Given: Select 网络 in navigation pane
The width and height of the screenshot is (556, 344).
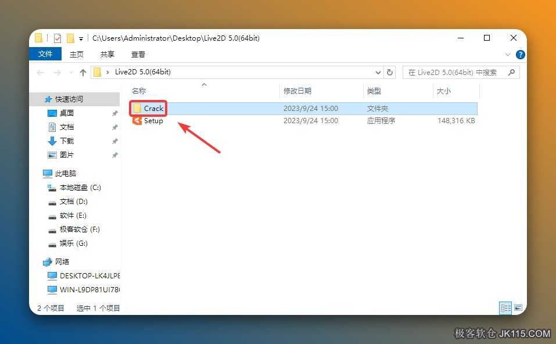Looking at the screenshot, I should pos(62,261).
